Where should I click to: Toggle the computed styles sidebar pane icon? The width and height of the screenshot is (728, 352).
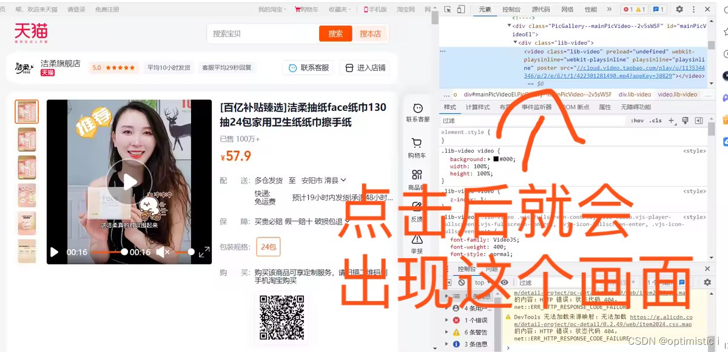pyautogui.click(x=698, y=121)
